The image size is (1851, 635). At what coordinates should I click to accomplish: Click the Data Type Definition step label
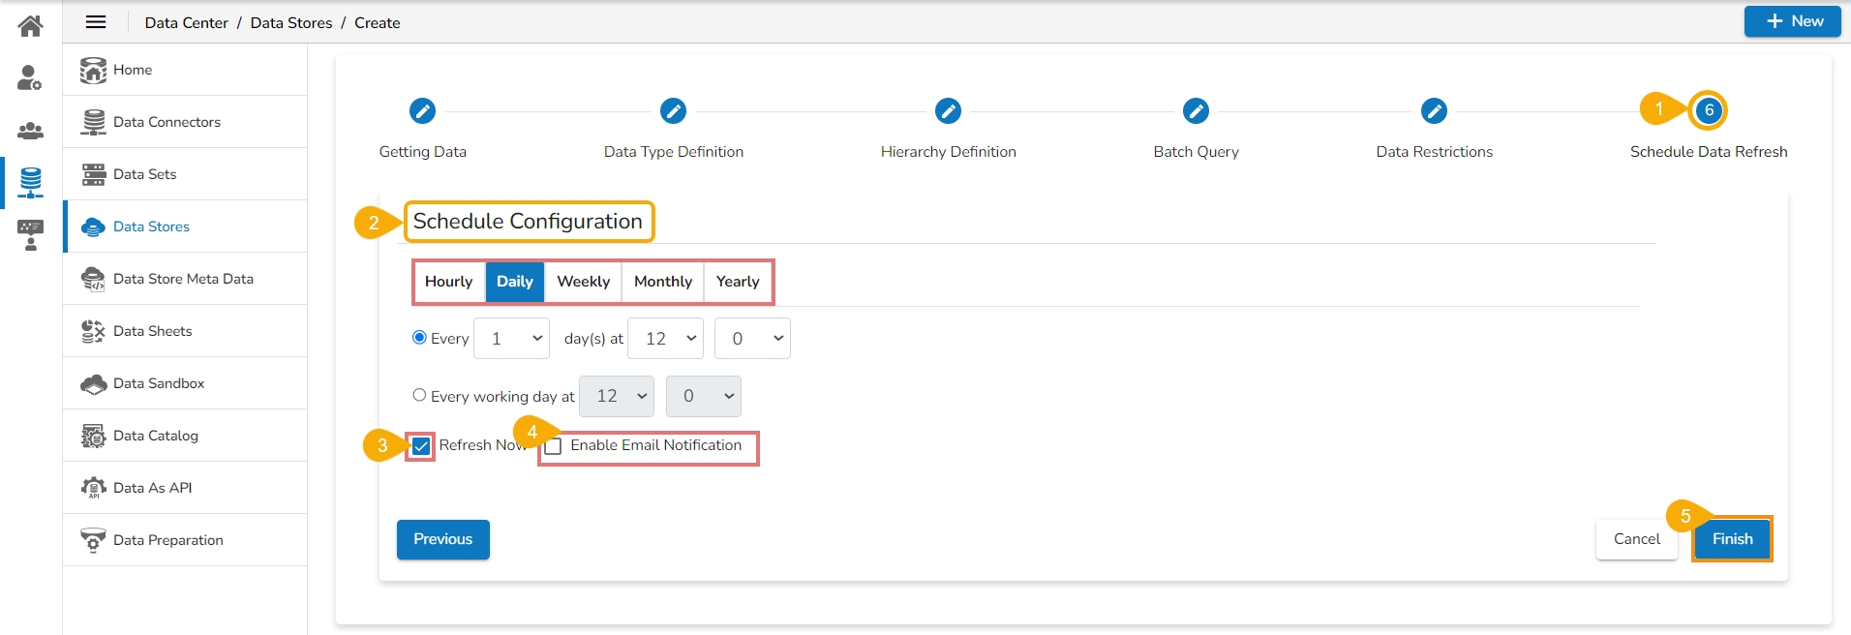point(674,152)
